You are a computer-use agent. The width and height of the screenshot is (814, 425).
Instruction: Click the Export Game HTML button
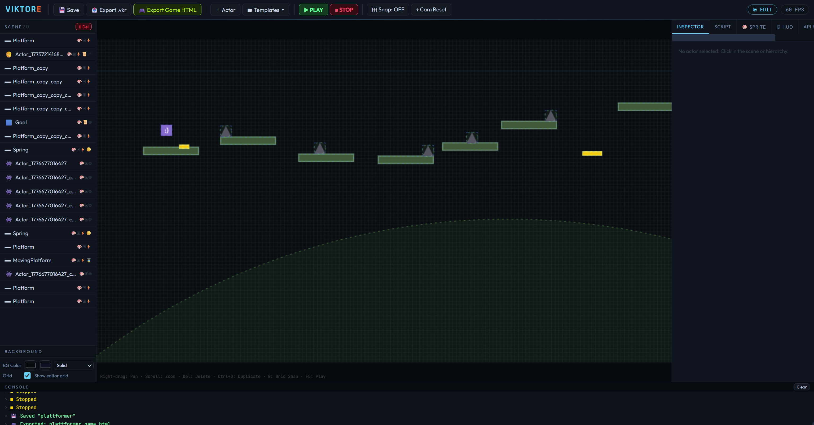pyautogui.click(x=167, y=10)
